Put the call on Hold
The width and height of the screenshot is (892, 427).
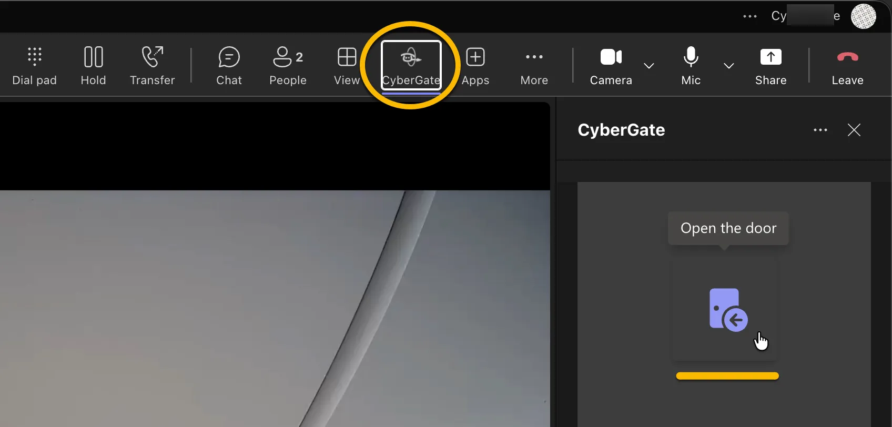pyautogui.click(x=94, y=66)
